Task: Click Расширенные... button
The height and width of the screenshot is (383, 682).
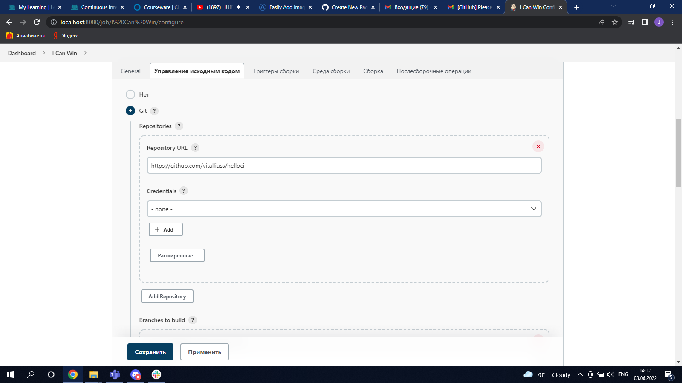Action: pyautogui.click(x=177, y=255)
